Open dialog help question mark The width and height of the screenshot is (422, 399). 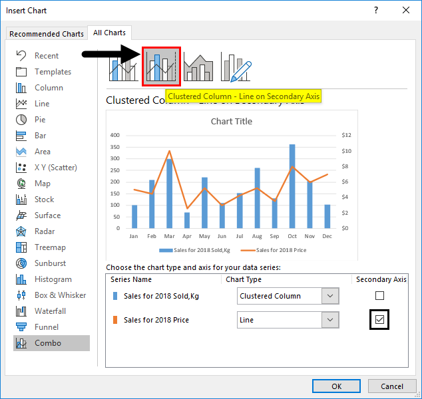(x=376, y=10)
